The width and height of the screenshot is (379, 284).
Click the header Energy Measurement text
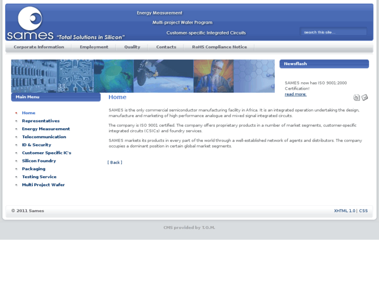(160, 13)
